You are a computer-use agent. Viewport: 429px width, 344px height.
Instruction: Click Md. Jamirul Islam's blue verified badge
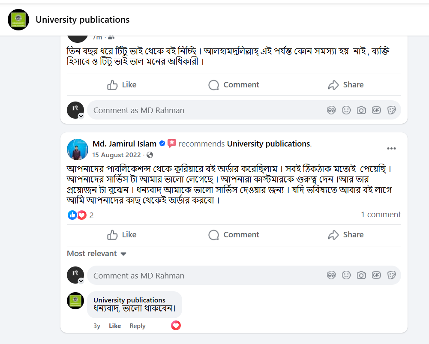[162, 144]
